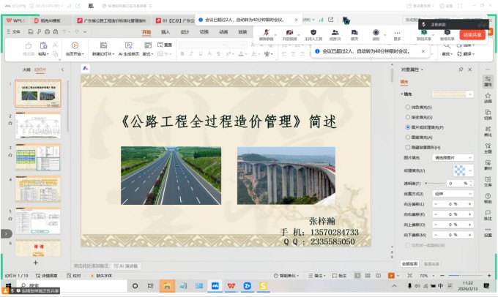Click the 成员 (Members) icon in meeting toolbar
The height and width of the screenshot is (297, 498).
tap(335, 34)
